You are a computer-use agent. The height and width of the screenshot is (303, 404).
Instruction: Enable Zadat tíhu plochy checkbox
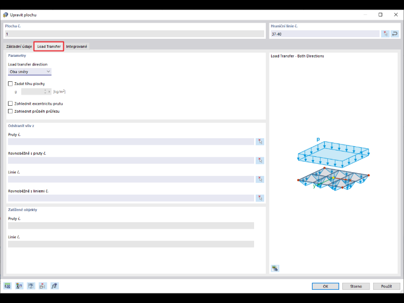(10, 84)
